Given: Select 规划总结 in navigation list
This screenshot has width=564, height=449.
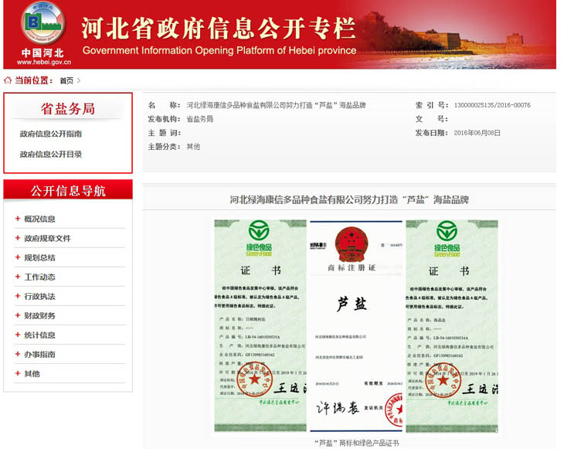Looking at the screenshot, I should 39,257.
